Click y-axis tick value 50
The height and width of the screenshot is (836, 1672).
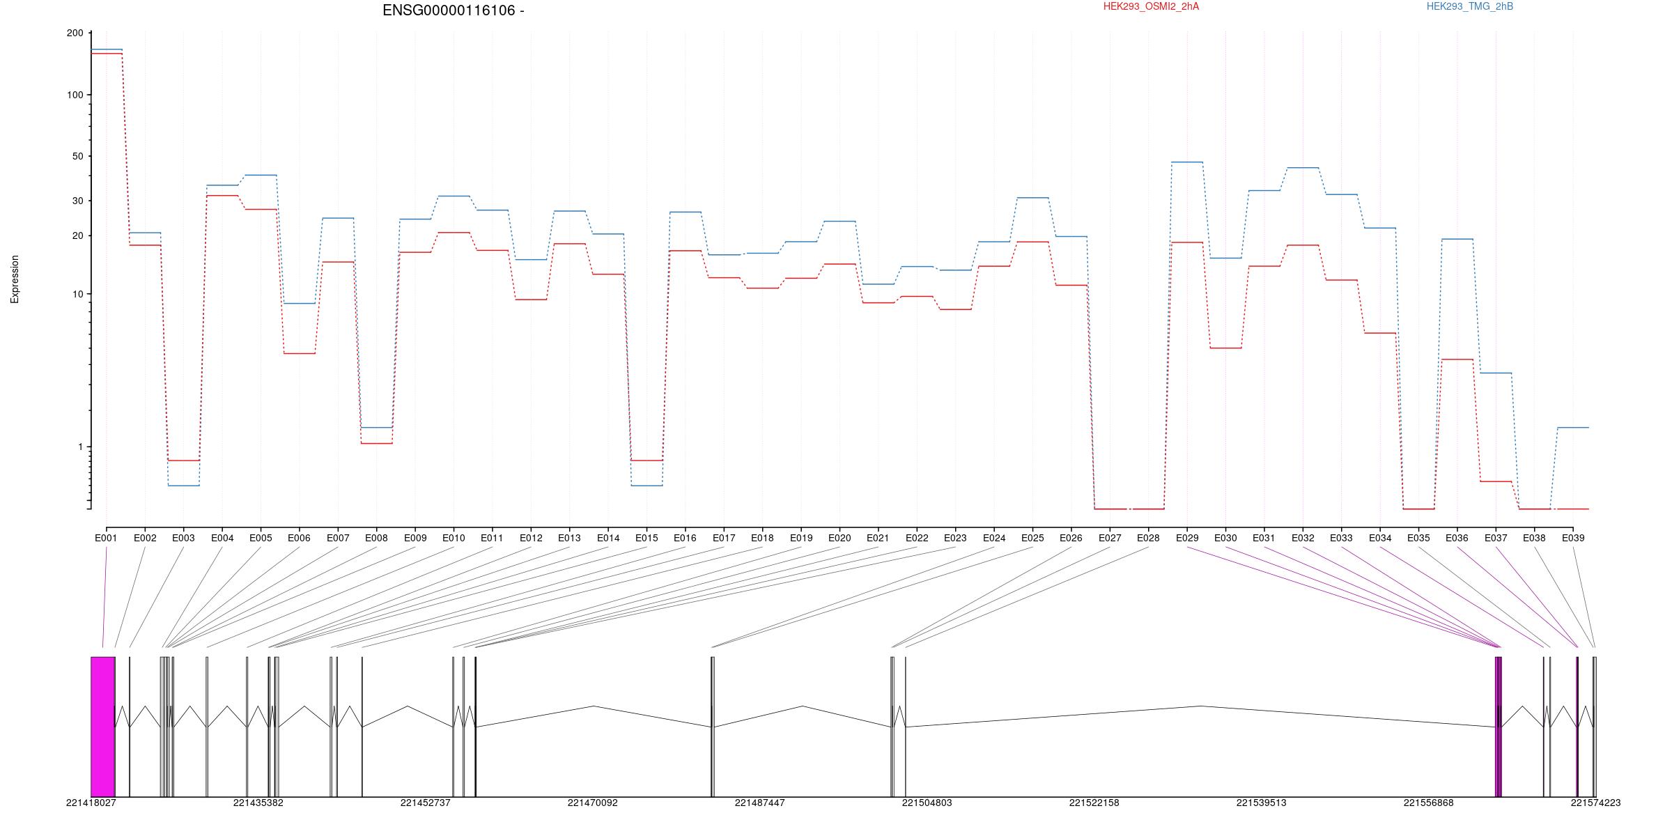78,156
